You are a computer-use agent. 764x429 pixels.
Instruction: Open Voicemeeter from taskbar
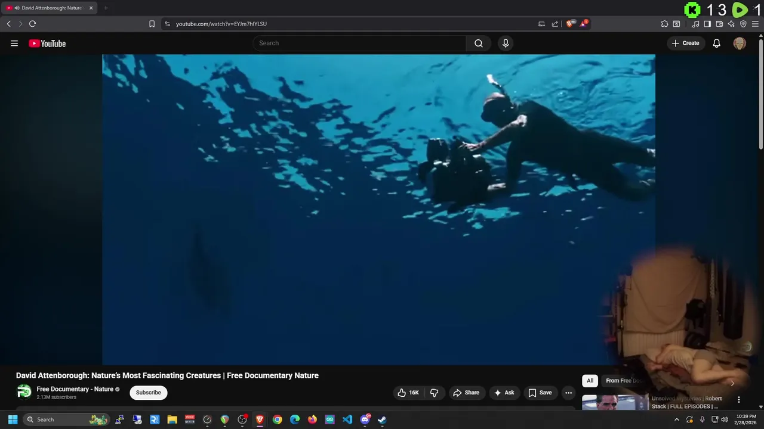point(190,419)
